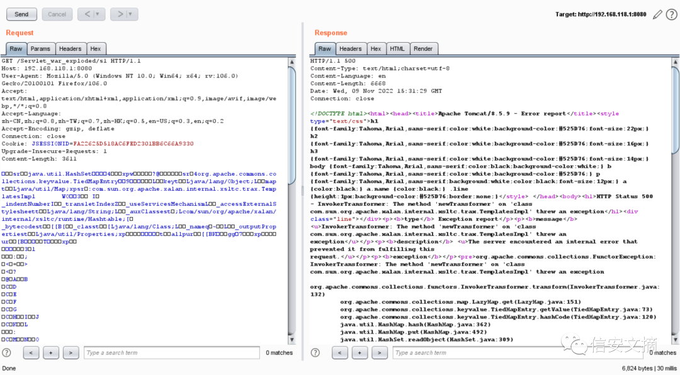
Task: Jump to next match in response search
Action: pos(380,353)
